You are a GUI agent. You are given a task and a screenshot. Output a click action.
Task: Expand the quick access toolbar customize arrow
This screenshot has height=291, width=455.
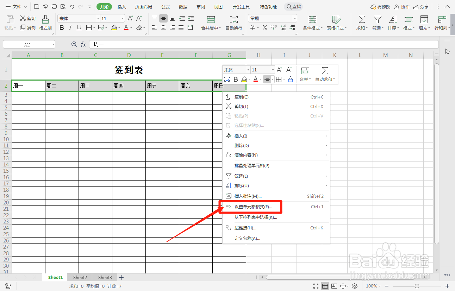pos(89,7)
